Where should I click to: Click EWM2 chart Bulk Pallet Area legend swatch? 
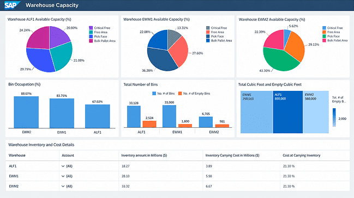tap(324, 40)
